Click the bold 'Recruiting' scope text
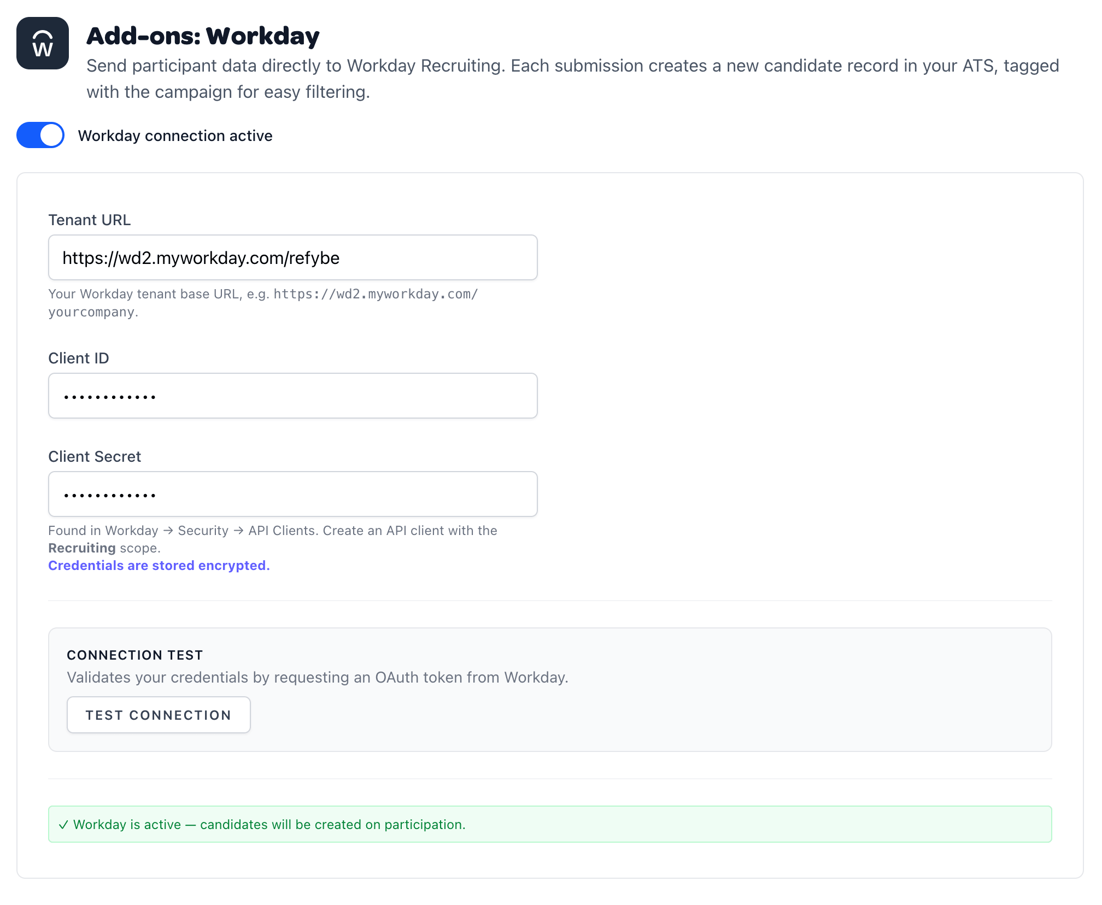The width and height of the screenshot is (1102, 905). tap(82, 548)
